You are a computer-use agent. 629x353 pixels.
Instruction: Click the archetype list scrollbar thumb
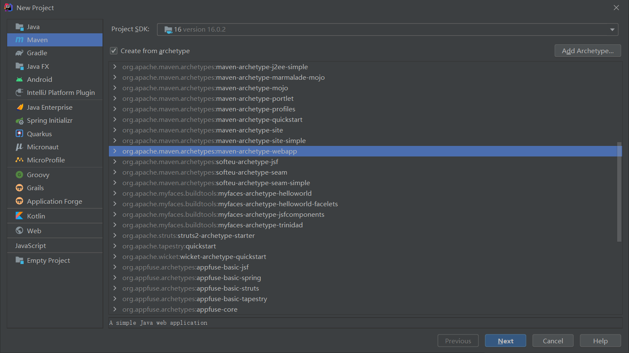pos(619,192)
